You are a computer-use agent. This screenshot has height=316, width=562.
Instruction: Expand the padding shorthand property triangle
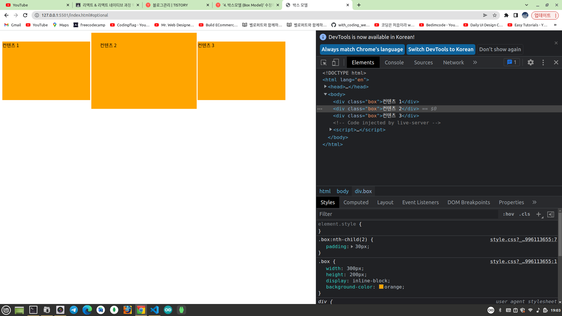coord(352,247)
